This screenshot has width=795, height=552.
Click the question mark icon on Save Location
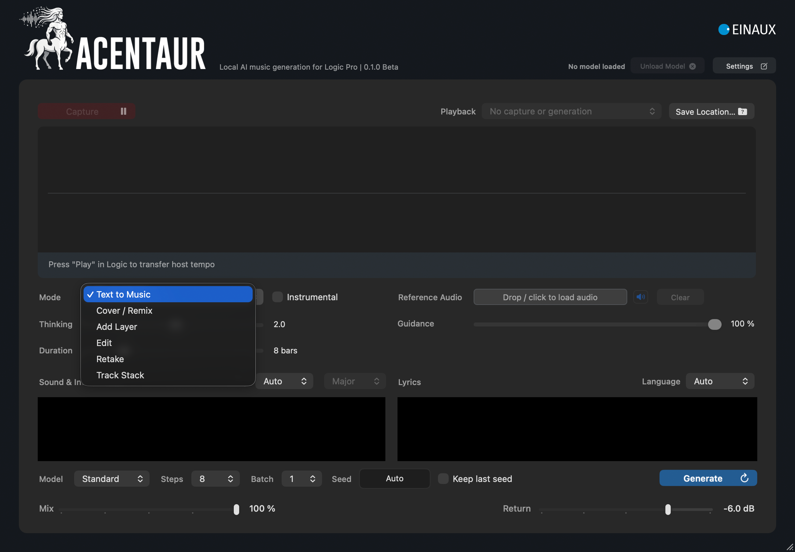[x=742, y=111]
